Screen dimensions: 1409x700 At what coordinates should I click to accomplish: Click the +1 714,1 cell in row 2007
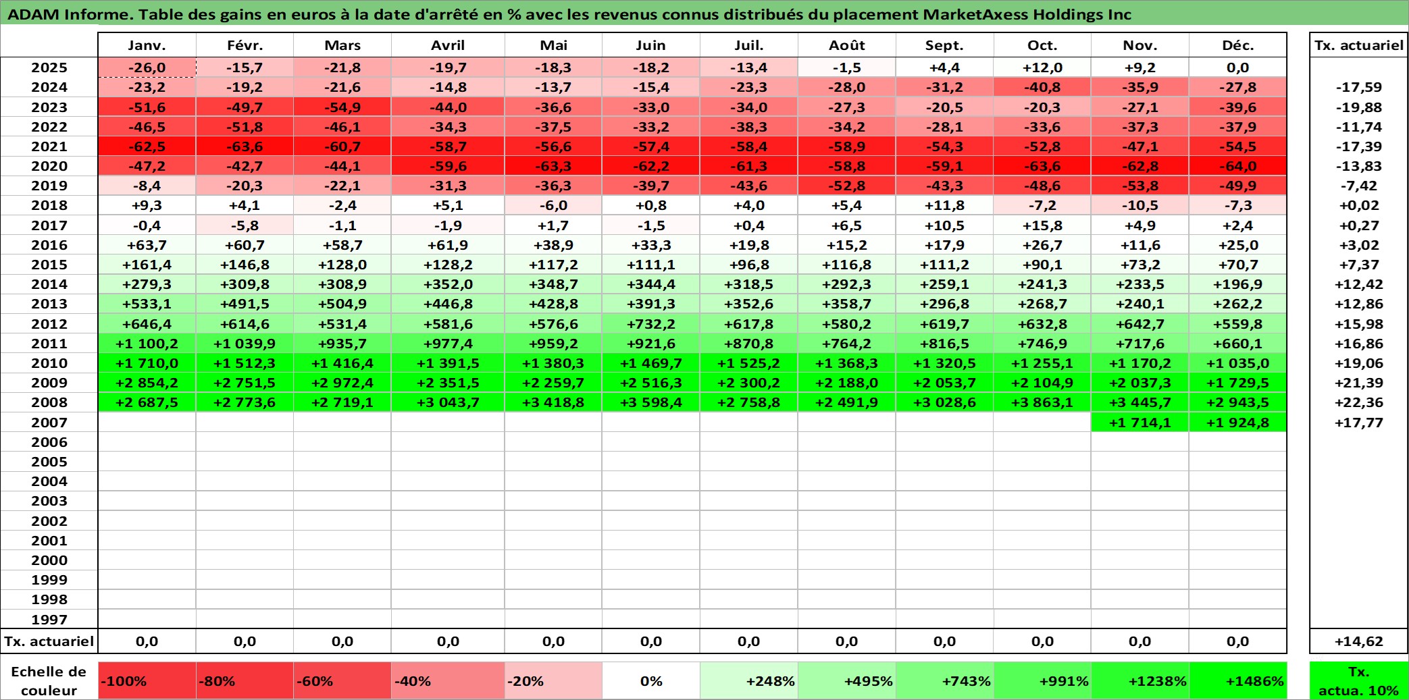point(1140,423)
